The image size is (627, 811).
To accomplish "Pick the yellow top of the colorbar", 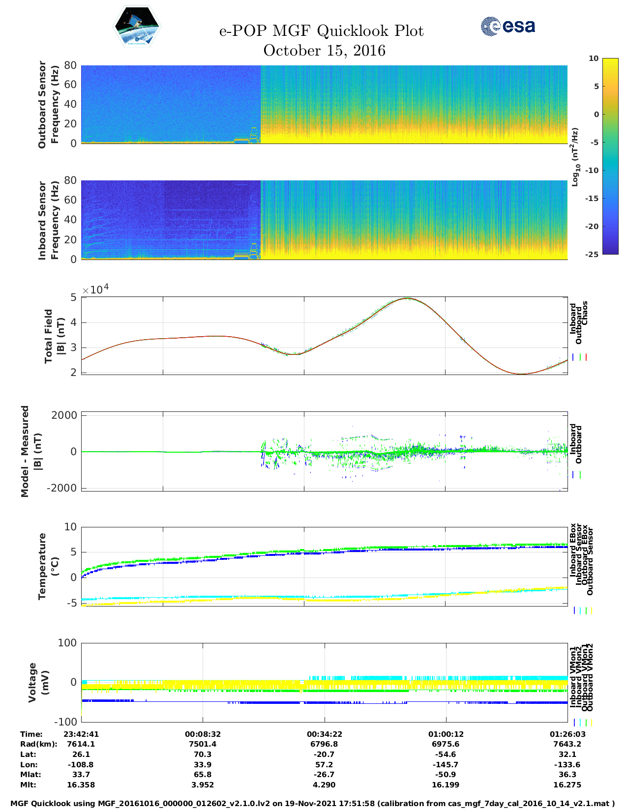I will click(610, 60).
